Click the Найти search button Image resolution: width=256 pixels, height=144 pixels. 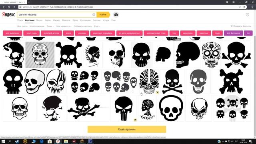click(x=103, y=14)
